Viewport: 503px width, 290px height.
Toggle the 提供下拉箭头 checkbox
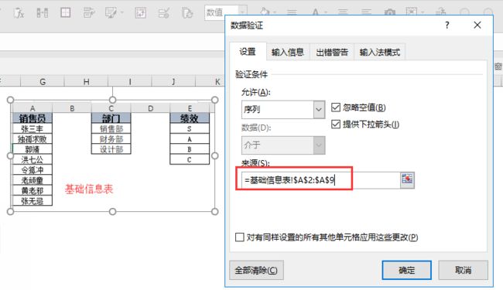pyautogui.click(x=336, y=124)
